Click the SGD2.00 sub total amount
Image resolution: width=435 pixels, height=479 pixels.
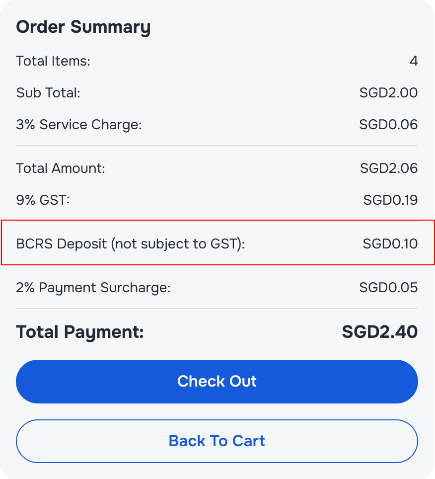click(388, 92)
